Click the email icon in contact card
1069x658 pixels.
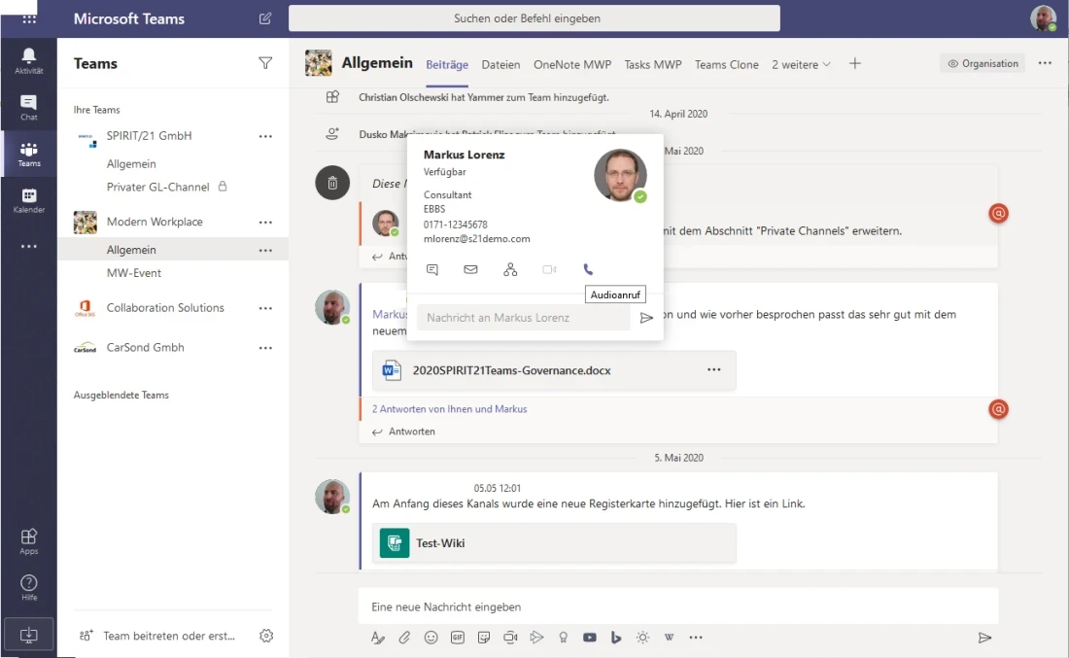470,269
